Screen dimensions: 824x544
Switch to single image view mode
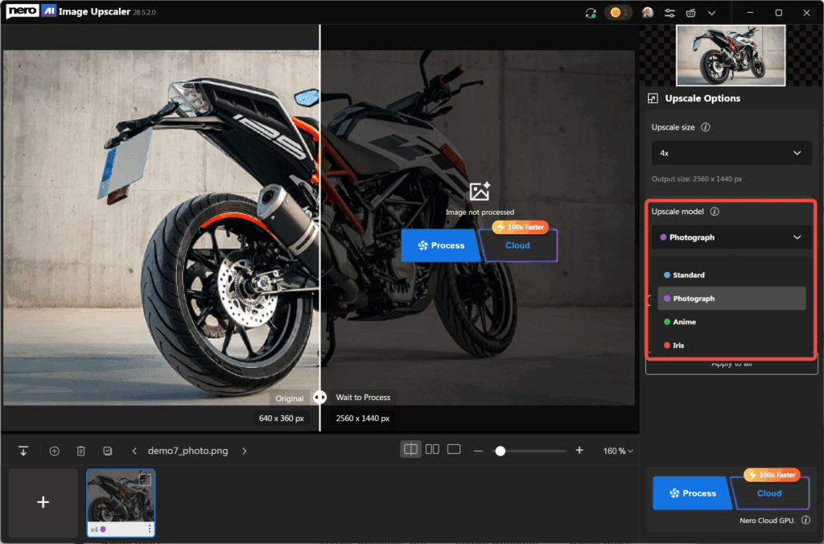coord(453,450)
